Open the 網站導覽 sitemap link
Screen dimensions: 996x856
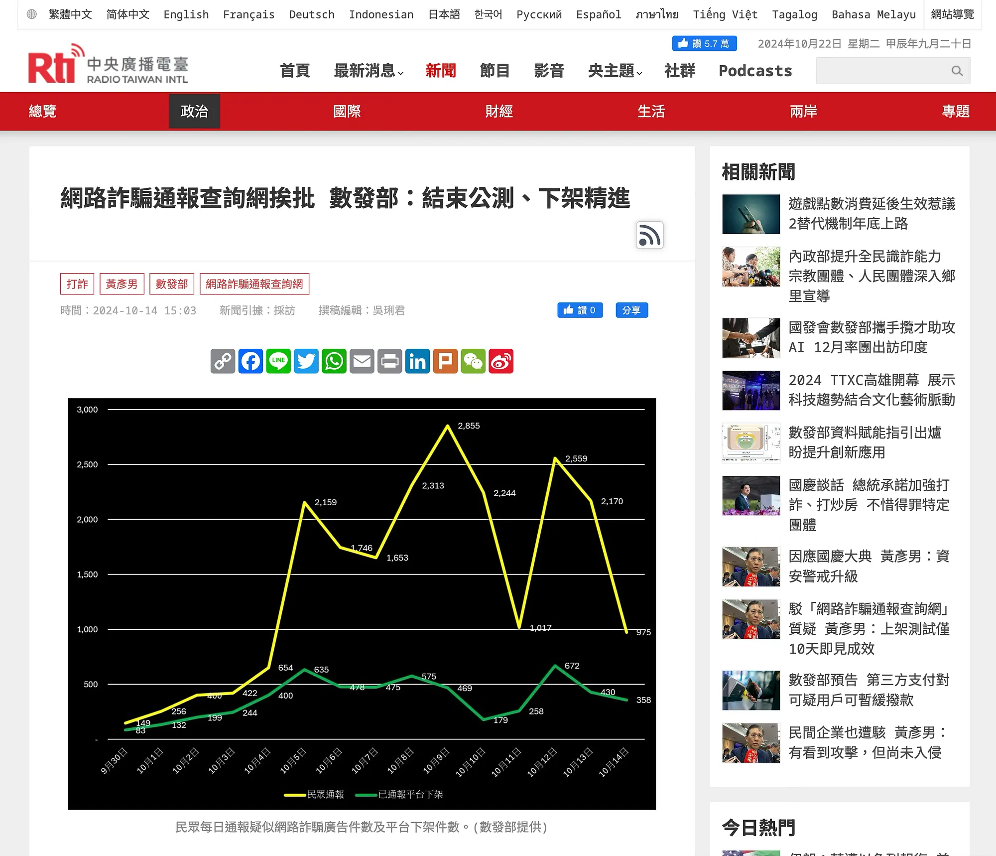[x=952, y=14]
